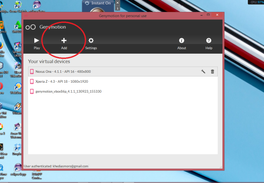Viewport: 264px width, 183px height.
Task: Click the window resize grip corner
Action: click(x=221, y=167)
